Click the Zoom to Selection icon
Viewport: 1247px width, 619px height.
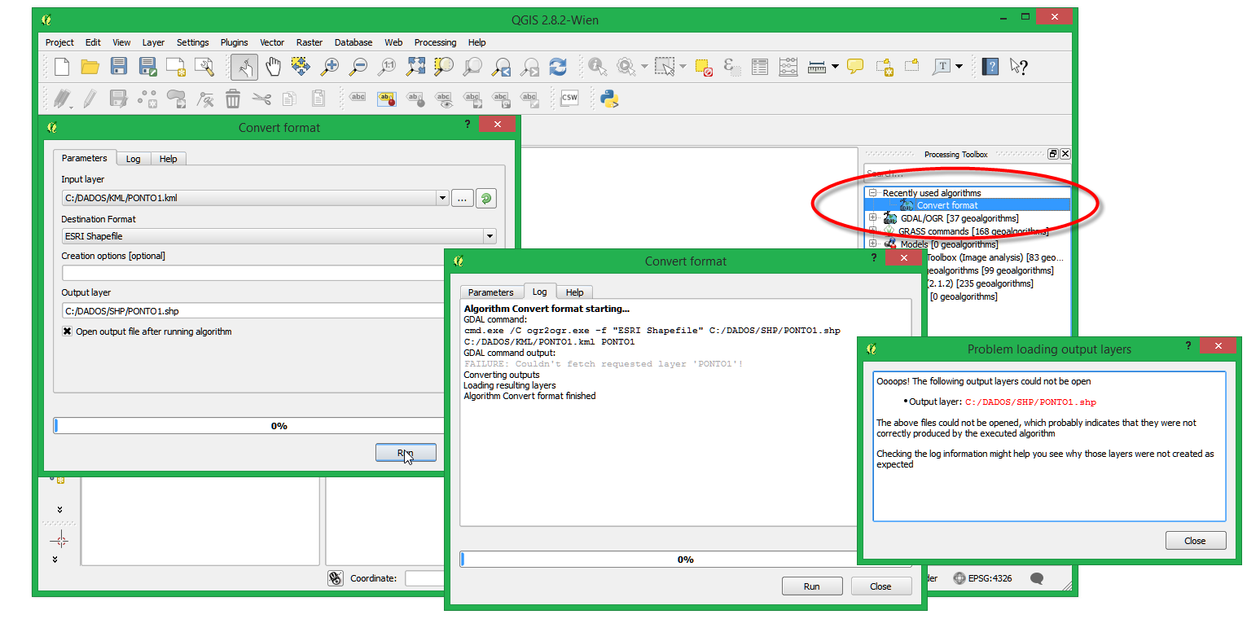click(x=444, y=67)
